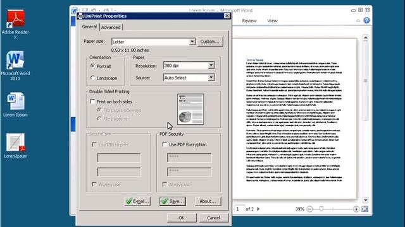405x227 pixels.
Task: Switch to Advanced tab
Action: click(111, 27)
